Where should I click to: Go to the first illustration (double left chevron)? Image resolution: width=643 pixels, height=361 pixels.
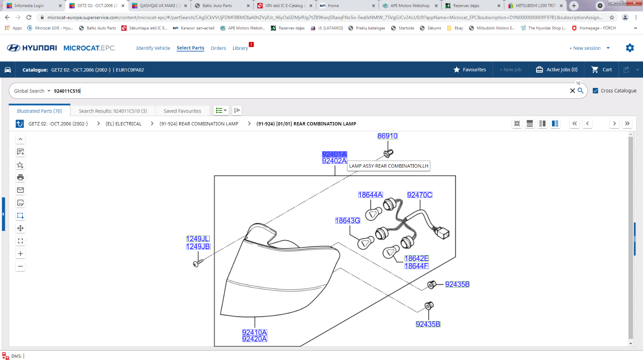(x=575, y=124)
